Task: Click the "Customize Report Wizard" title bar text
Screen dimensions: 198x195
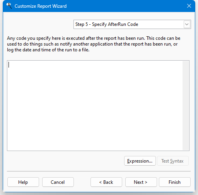Action: (x=41, y=6)
